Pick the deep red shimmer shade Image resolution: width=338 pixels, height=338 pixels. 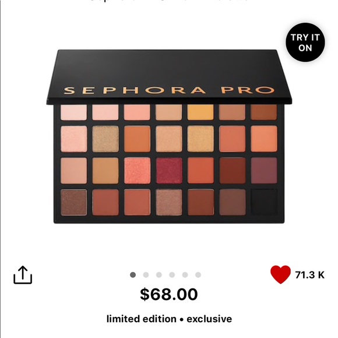point(169,171)
